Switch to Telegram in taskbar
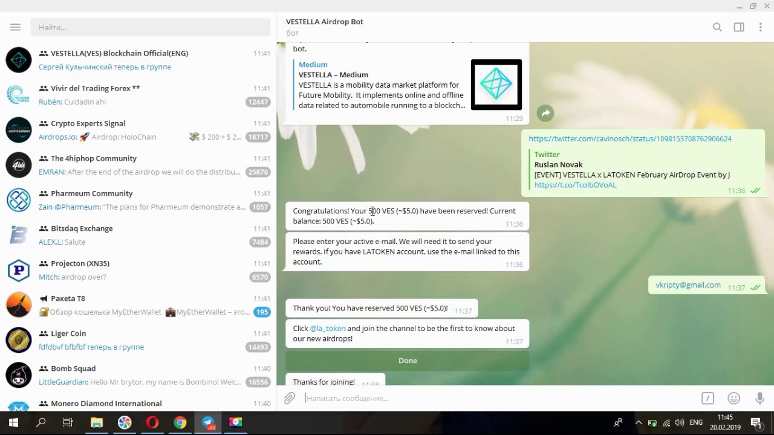This screenshot has height=435, width=774. [208, 422]
